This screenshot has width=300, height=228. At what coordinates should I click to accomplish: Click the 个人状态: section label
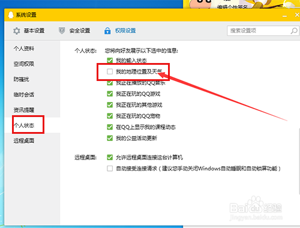tap(86, 51)
